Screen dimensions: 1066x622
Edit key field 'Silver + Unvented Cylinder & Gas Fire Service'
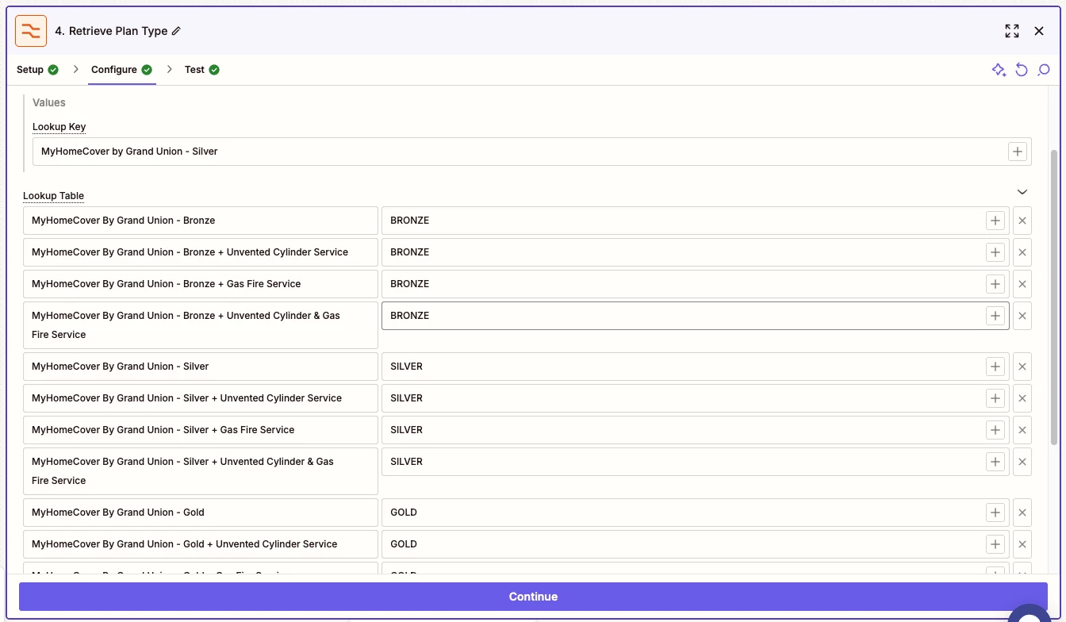coord(201,471)
